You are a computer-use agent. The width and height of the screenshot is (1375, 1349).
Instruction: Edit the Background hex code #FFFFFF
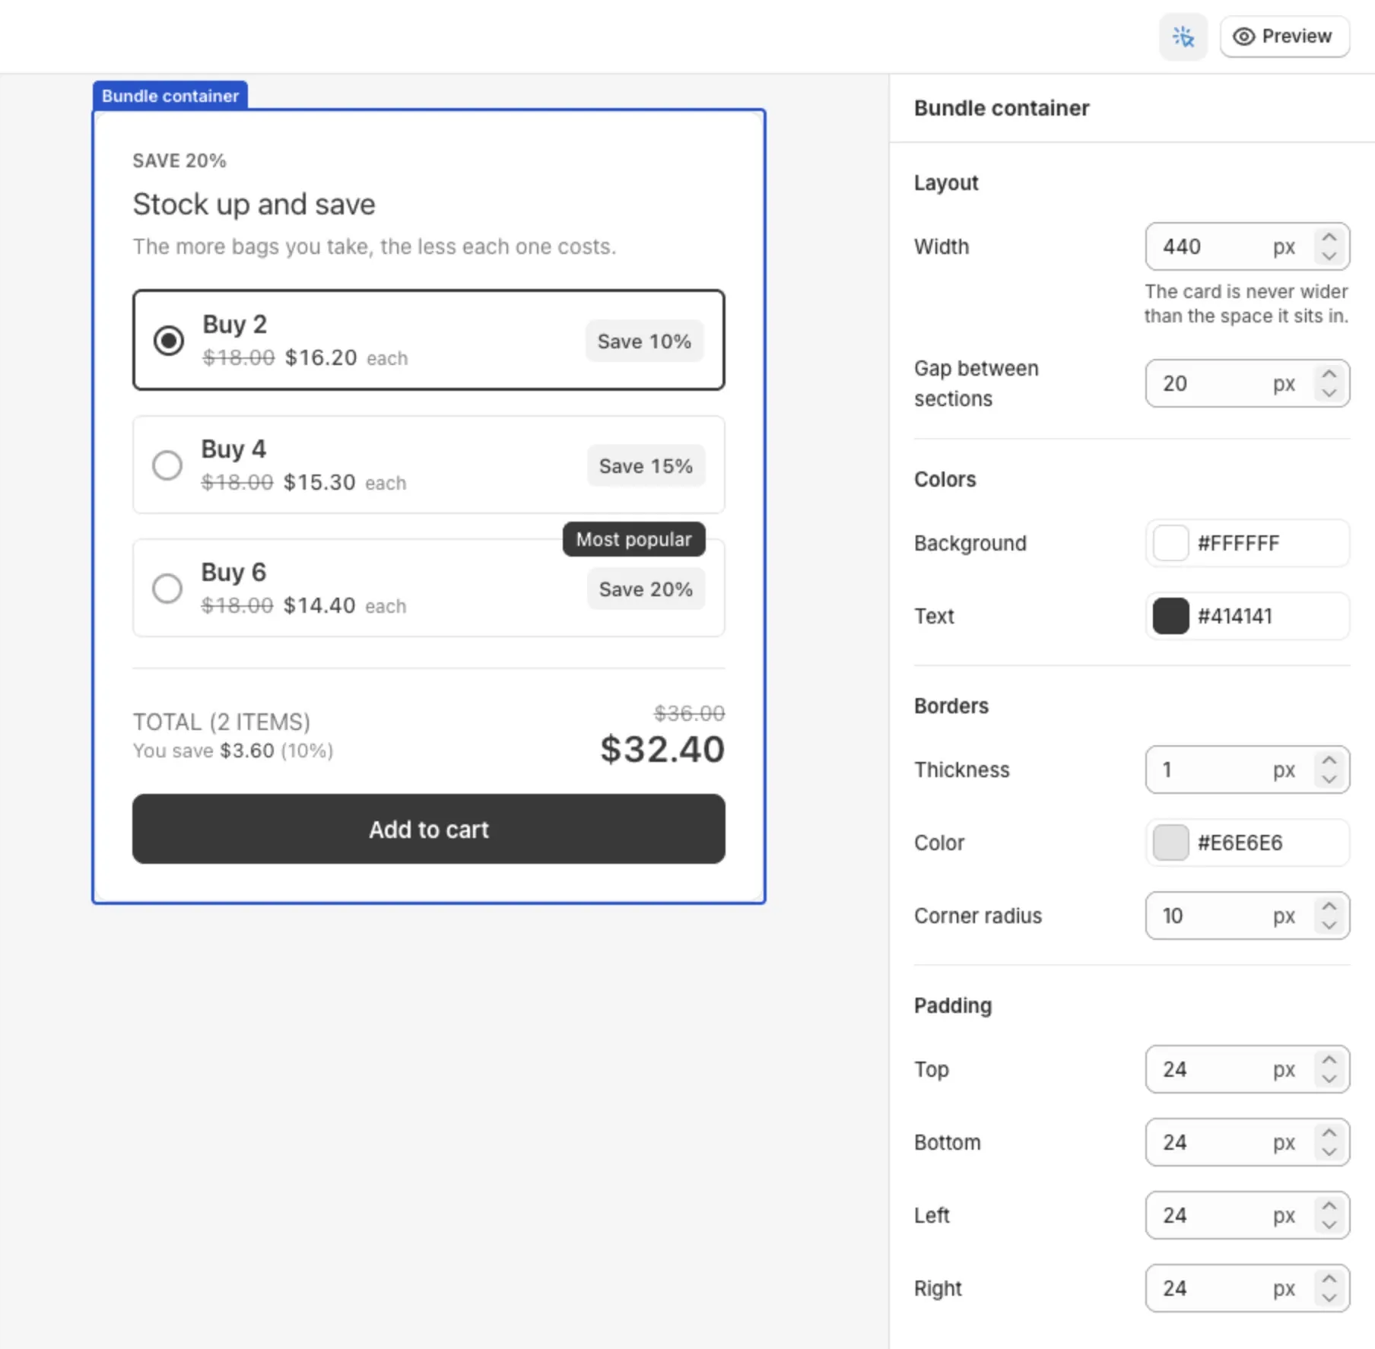click(1238, 543)
